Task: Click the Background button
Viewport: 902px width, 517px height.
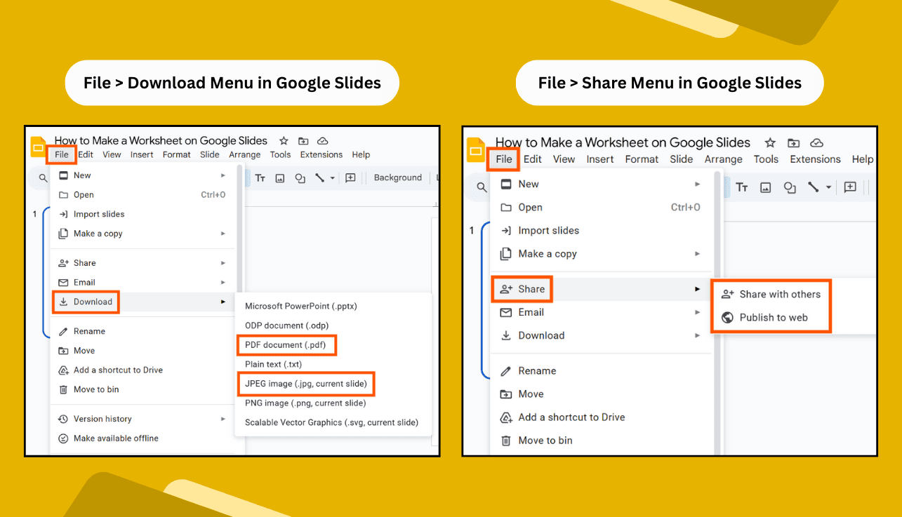Action: [x=397, y=177]
